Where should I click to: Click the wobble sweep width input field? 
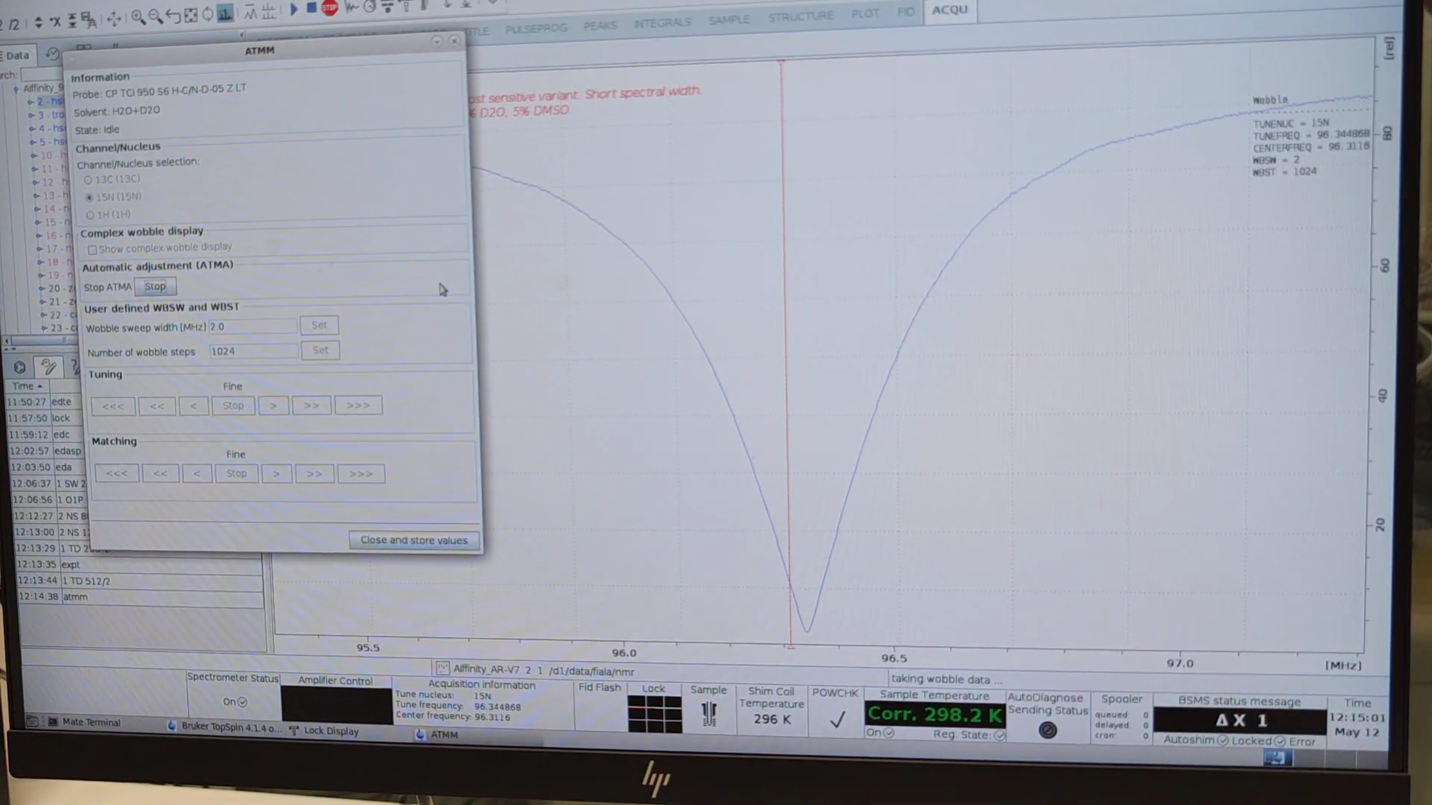252,326
